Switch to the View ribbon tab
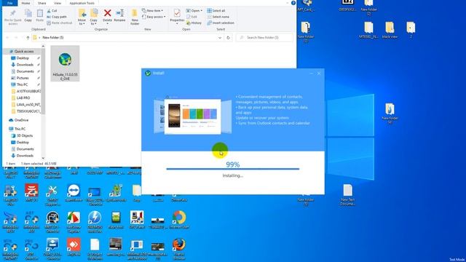The width and height of the screenshot is (466, 262). coord(58,3)
